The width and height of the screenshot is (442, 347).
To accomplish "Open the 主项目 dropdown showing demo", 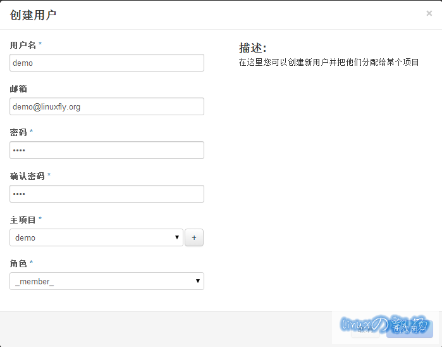I will (x=96, y=238).
